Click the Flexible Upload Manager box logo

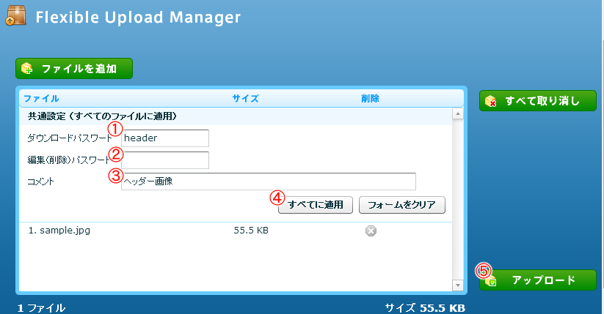tap(16, 16)
